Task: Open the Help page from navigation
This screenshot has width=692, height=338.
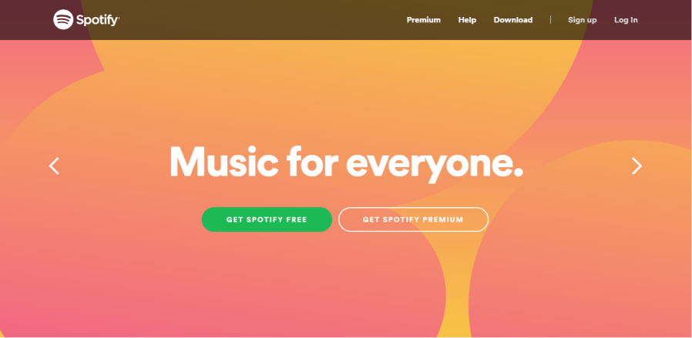Action: [467, 20]
